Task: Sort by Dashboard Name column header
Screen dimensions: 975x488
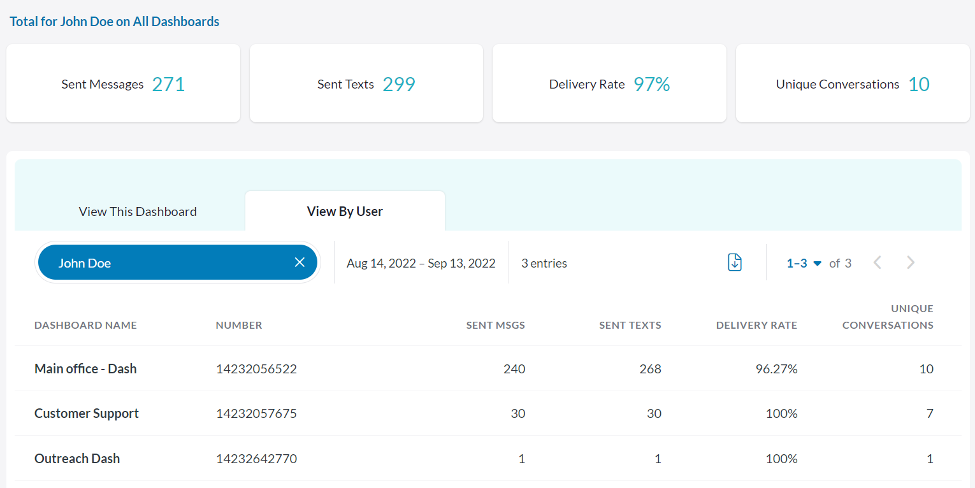Action: [85, 325]
